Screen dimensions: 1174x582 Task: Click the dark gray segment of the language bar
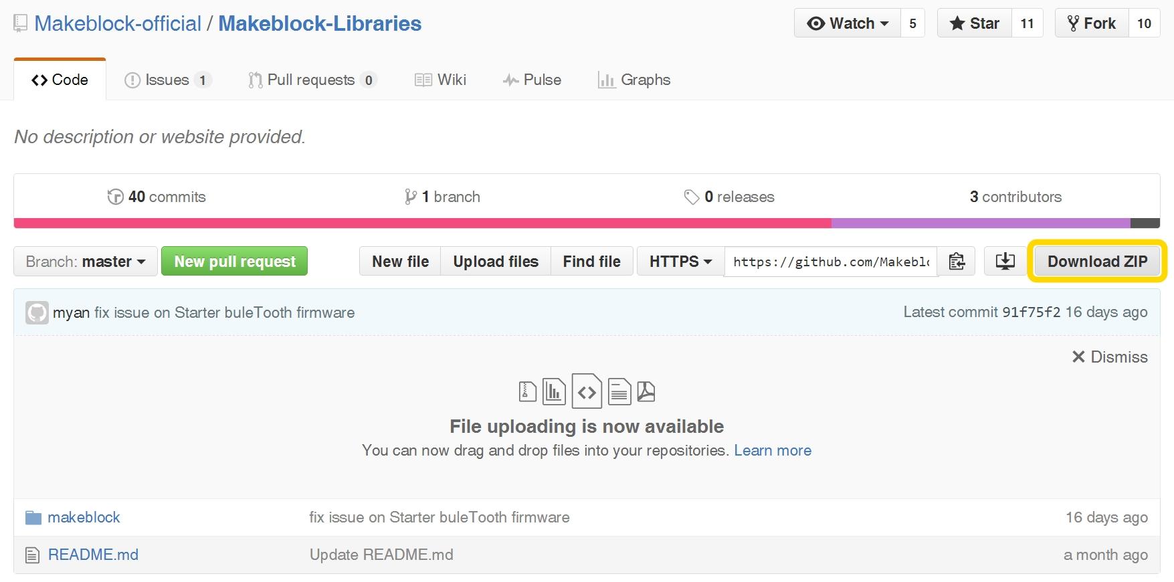point(1145,223)
